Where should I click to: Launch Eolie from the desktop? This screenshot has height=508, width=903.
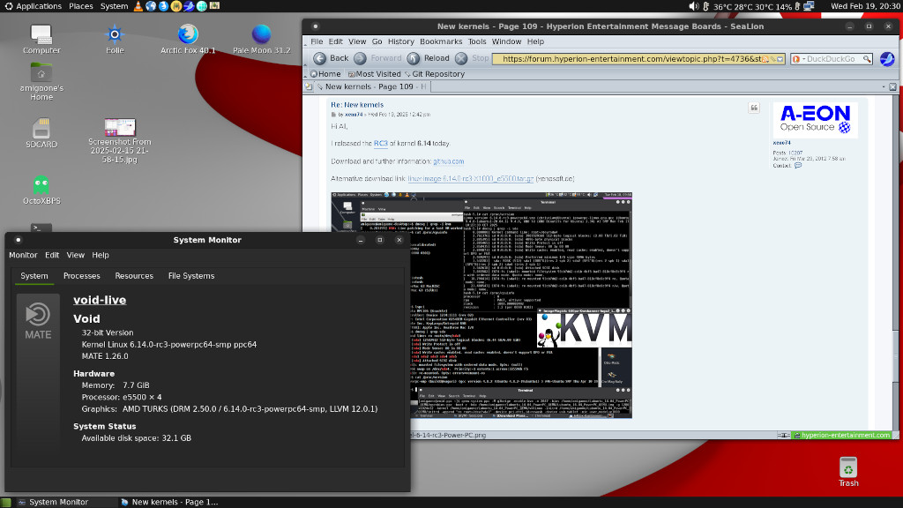coord(115,39)
